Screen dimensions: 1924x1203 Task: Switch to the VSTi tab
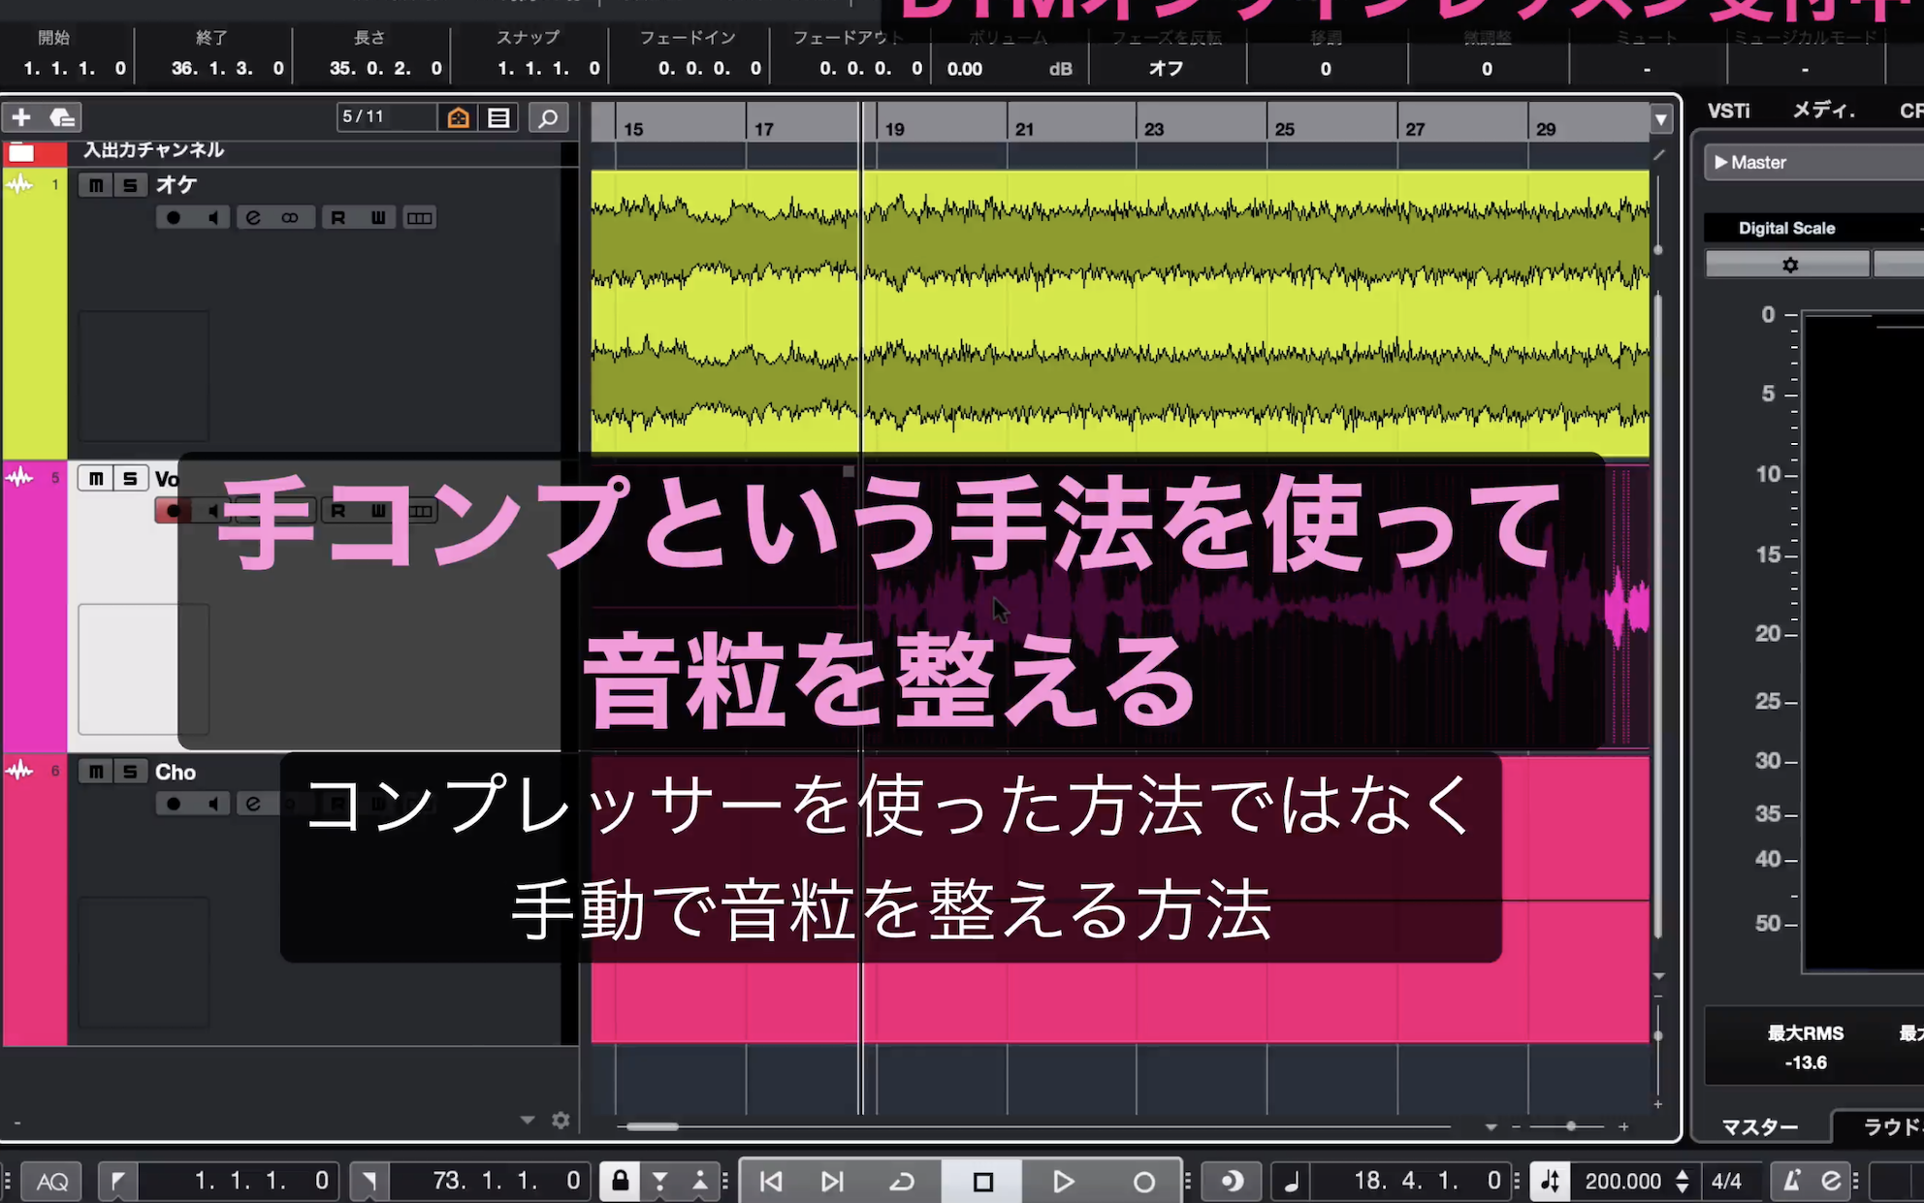point(1728,111)
